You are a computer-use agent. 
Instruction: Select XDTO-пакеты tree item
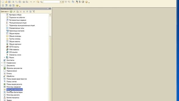(x=14, y=47)
